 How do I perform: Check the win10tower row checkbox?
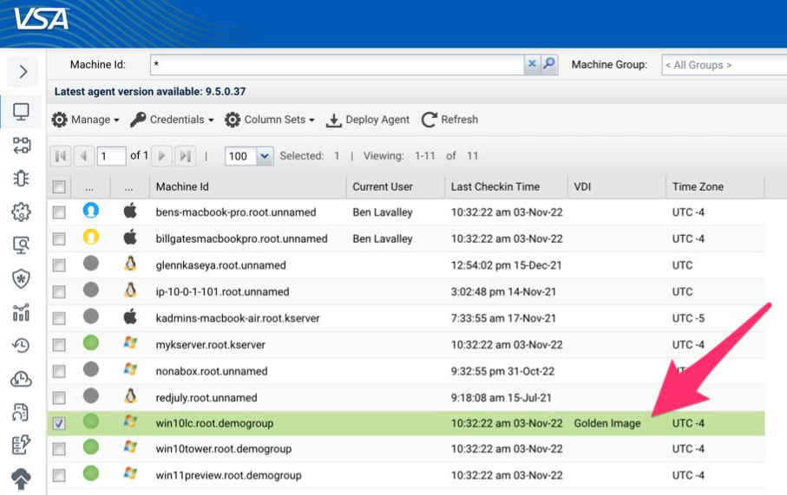tap(59, 449)
